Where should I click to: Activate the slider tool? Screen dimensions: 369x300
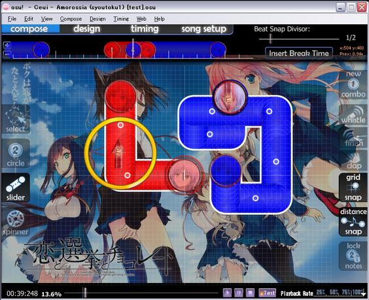(x=16, y=188)
